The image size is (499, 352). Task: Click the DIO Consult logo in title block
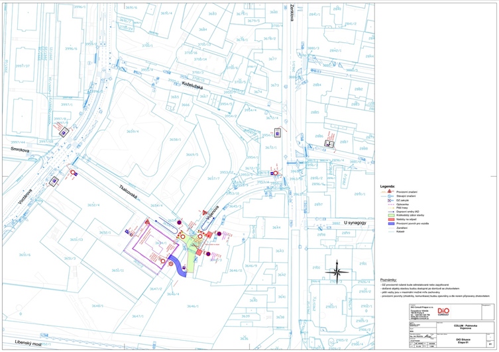[443, 312]
